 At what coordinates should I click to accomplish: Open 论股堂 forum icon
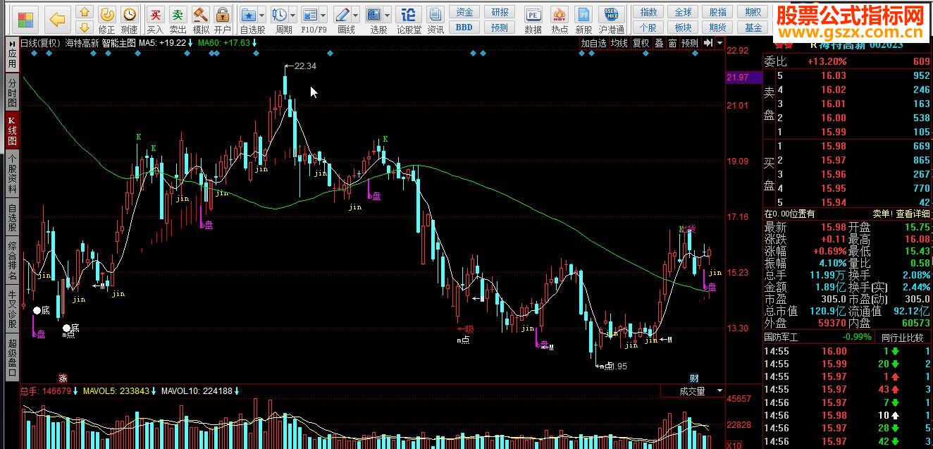409,20
